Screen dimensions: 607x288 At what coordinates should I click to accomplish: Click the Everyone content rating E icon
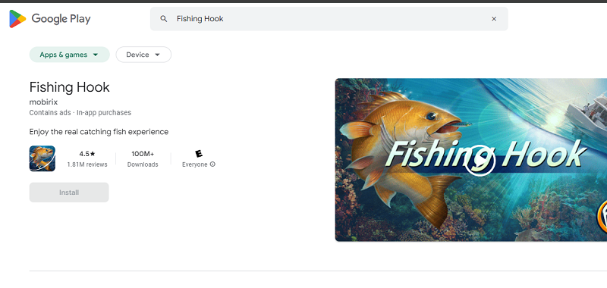[x=199, y=154]
